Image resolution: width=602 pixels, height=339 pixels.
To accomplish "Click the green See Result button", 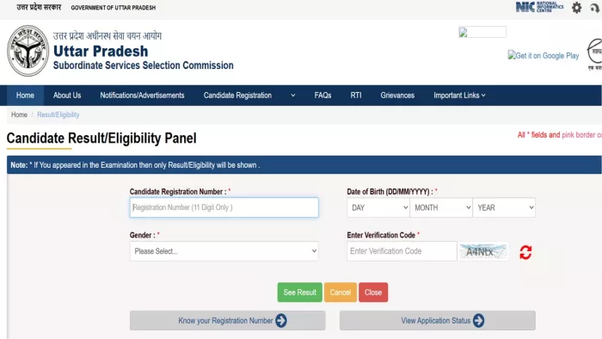I will (x=300, y=293).
